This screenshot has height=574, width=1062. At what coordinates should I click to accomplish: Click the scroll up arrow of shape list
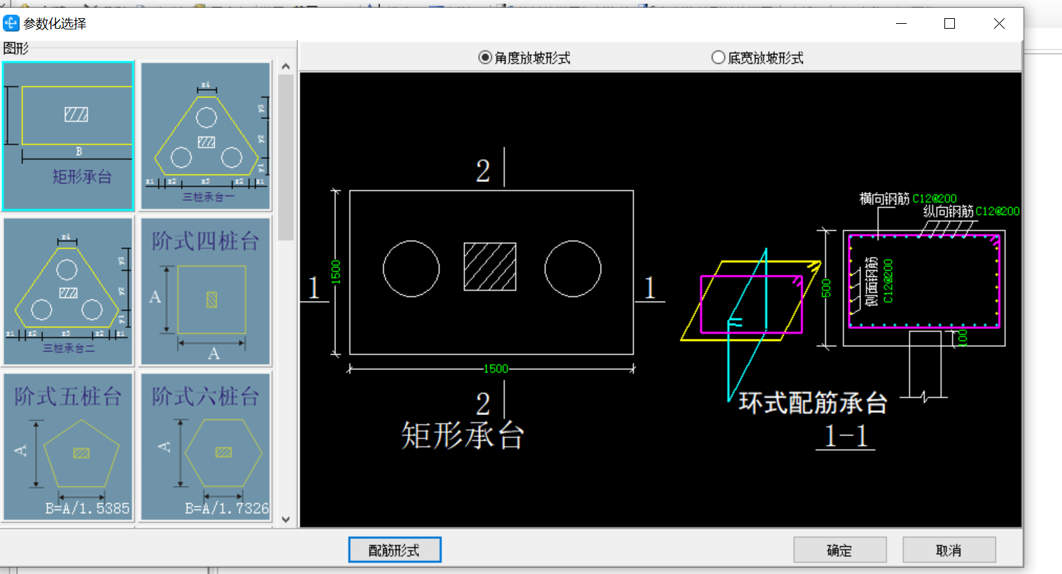point(286,66)
